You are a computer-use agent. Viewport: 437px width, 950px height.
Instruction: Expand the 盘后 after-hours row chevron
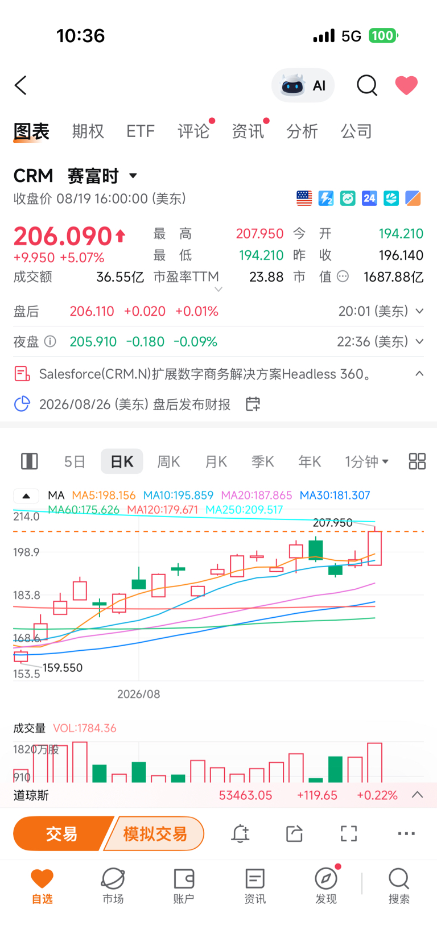point(419,311)
